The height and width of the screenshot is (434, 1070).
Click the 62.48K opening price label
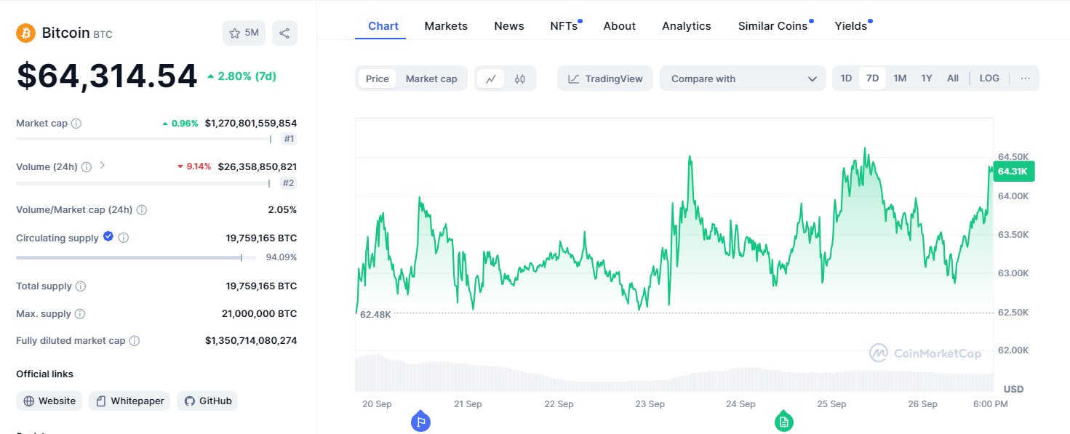click(x=375, y=314)
